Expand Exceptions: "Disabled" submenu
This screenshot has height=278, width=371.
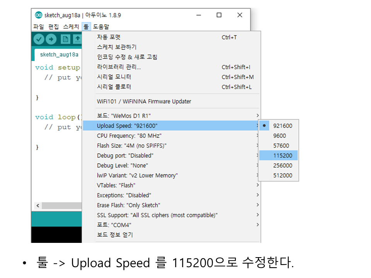pyautogui.click(x=172, y=195)
